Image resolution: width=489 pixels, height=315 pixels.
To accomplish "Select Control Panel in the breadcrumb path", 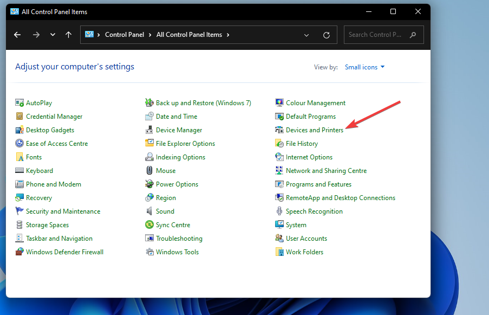I will click(x=125, y=34).
